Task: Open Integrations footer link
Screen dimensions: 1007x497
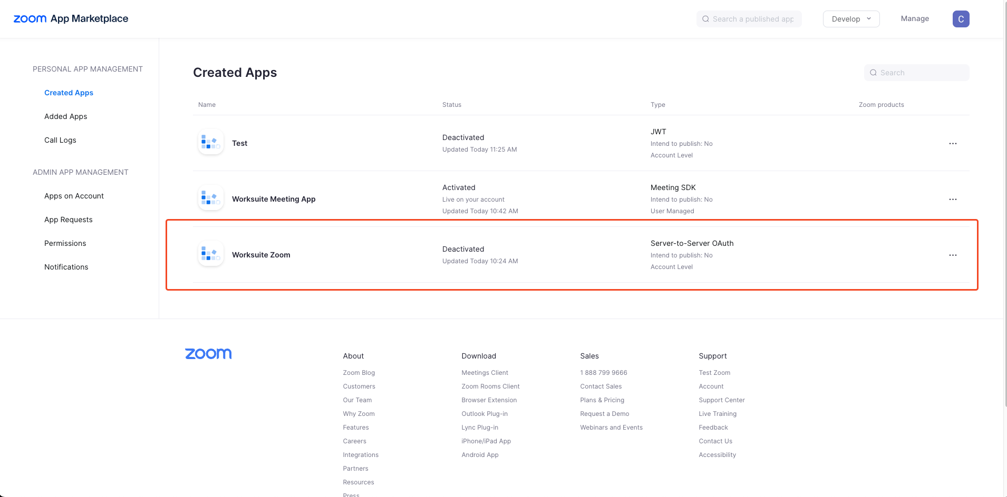Action: tap(361, 455)
